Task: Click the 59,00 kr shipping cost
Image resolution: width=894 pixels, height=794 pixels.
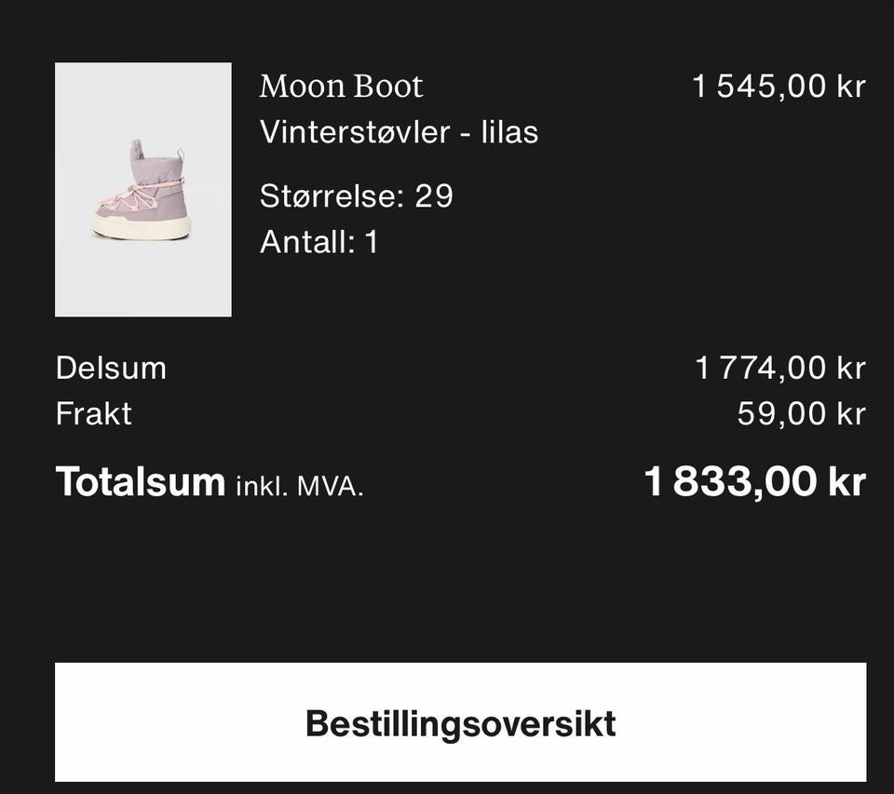Action: point(802,413)
